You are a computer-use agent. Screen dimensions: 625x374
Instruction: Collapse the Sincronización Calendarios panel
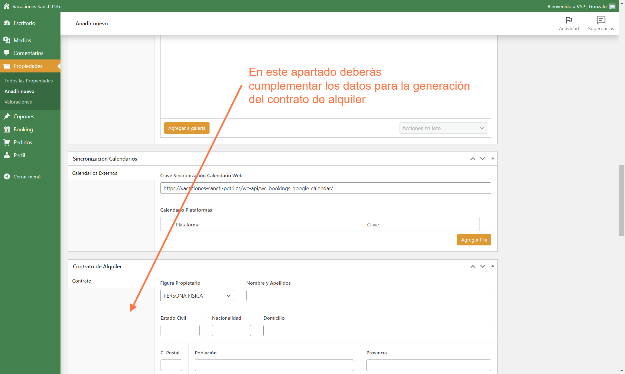(493, 158)
